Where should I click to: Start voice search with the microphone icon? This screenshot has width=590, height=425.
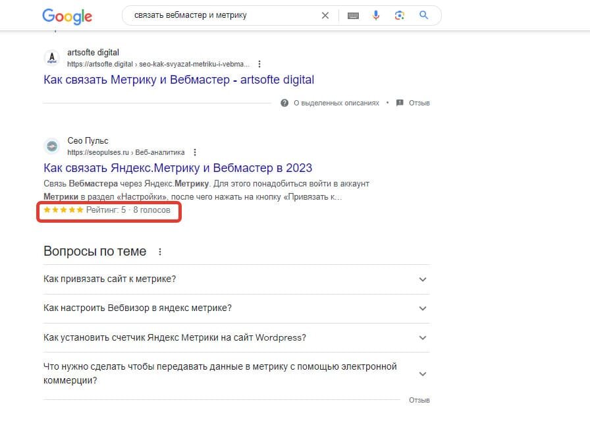[376, 15]
